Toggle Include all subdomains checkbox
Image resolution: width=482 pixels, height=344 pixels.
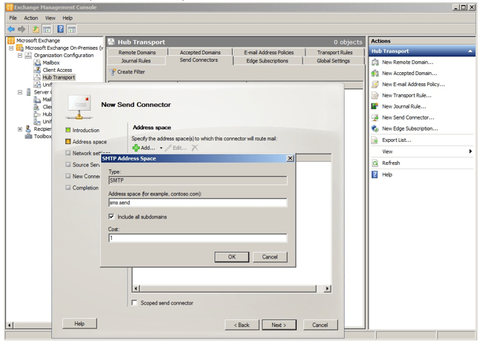111,217
